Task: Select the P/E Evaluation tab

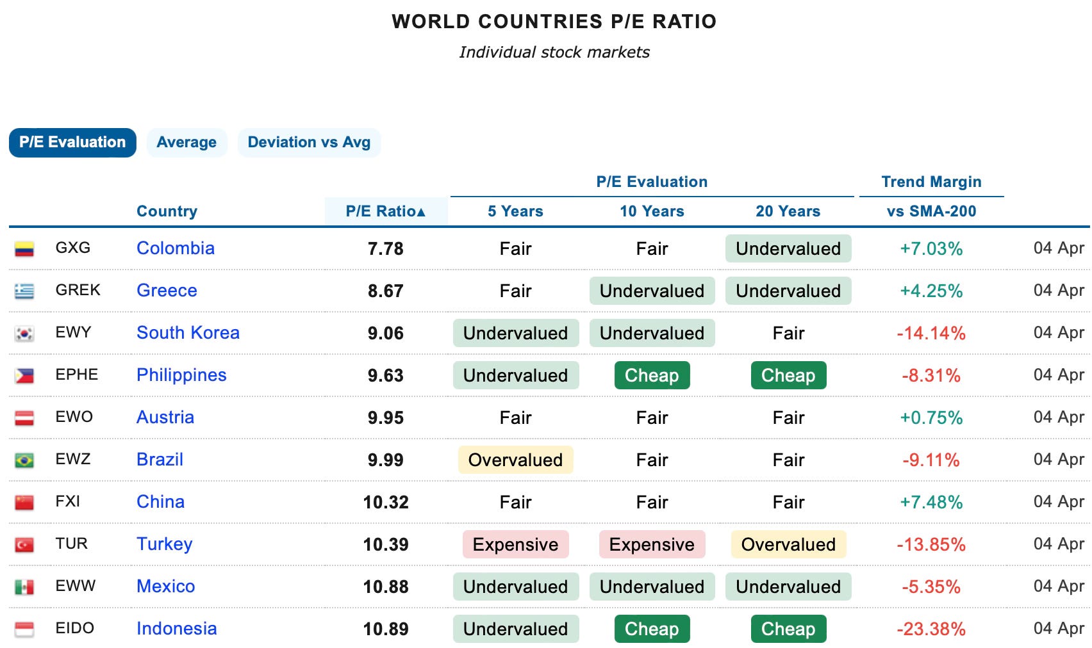Action: (72, 142)
